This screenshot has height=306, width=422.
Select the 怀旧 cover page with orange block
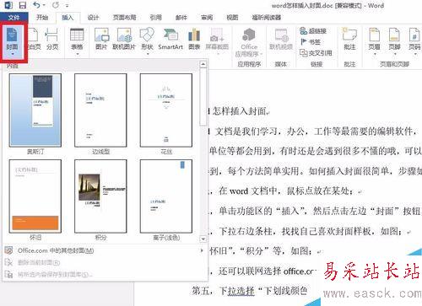pyautogui.click(x=35, y=196)
